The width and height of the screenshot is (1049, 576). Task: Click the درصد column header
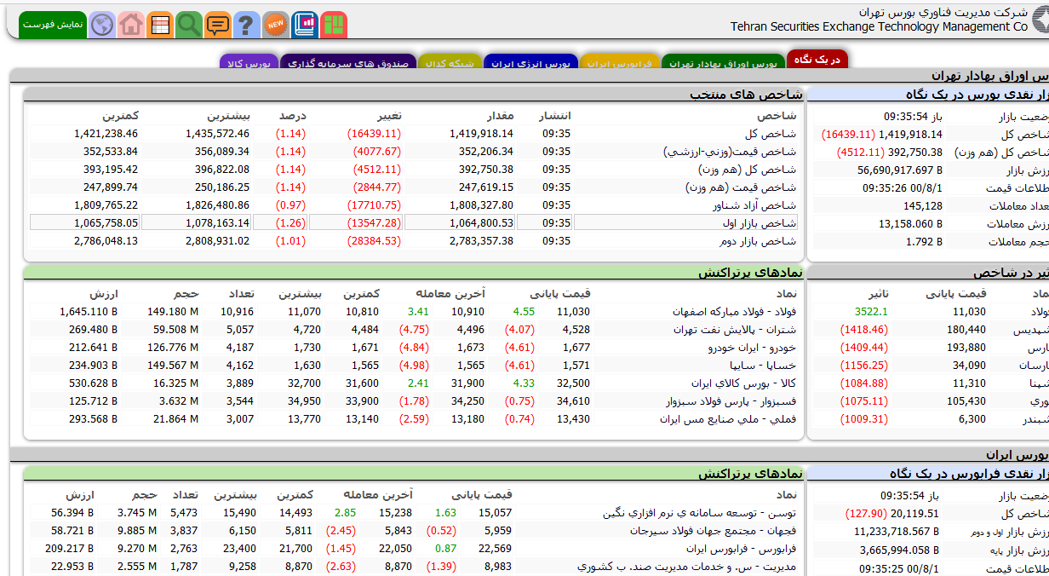(292, 116)
